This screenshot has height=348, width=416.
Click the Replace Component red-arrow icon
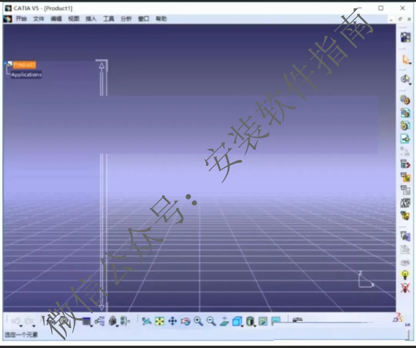point(405,164)
